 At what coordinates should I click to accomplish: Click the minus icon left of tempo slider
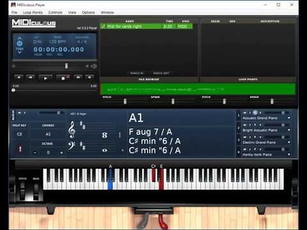(x=13, y=66)
